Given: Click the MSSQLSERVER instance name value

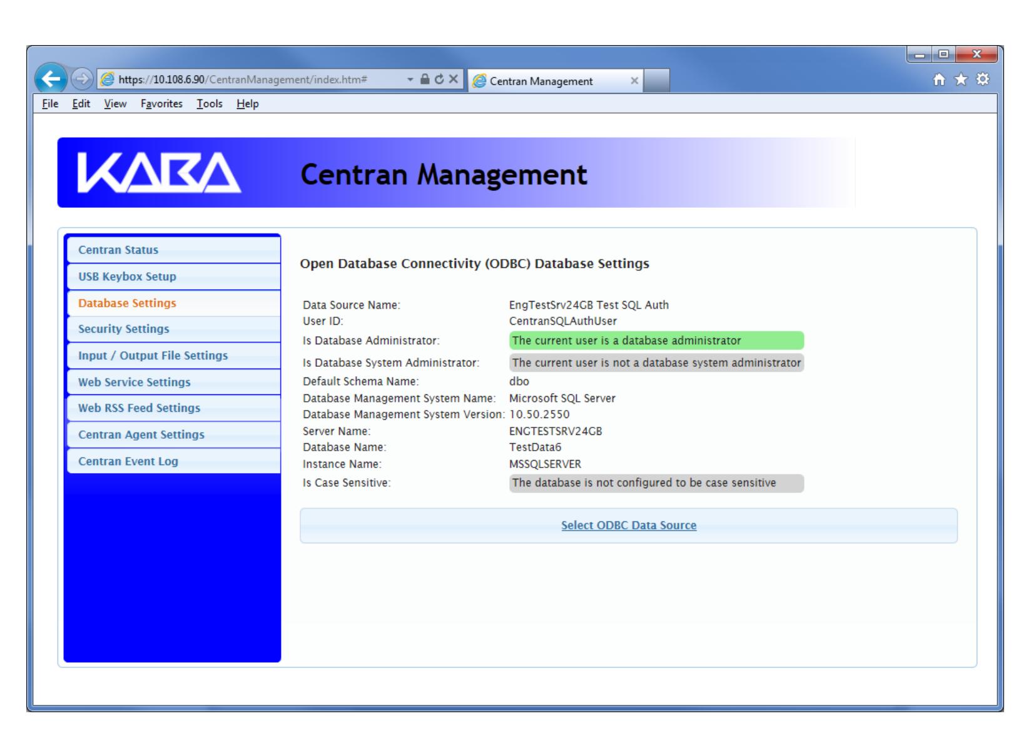Looking at the screenshot, I should coord(545,464).
